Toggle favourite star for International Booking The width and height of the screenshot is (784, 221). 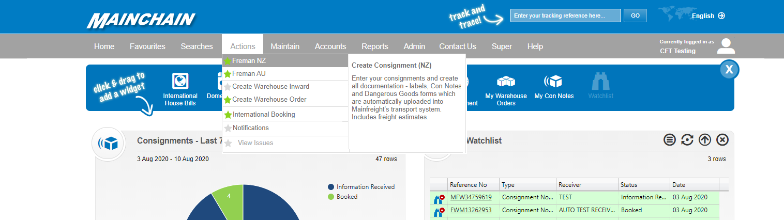[228, 115]
